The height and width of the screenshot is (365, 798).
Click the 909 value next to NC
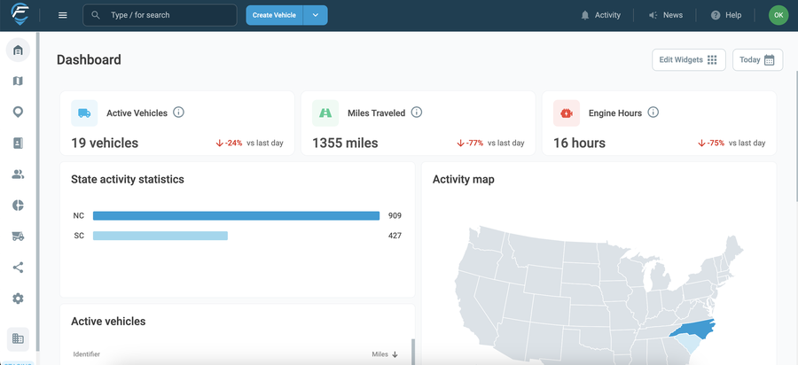[395, 215]
